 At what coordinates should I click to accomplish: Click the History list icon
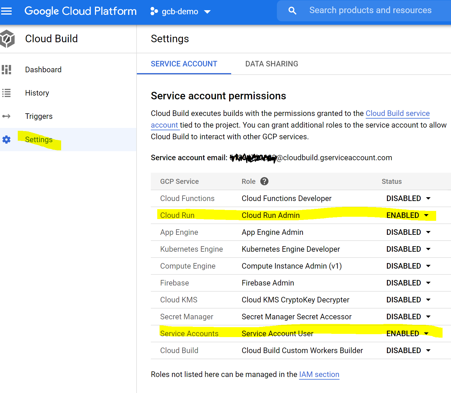point(6,93)
